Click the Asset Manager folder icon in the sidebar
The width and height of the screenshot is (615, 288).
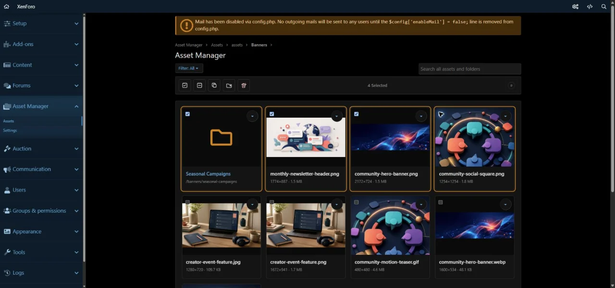(x=7, y=107)
